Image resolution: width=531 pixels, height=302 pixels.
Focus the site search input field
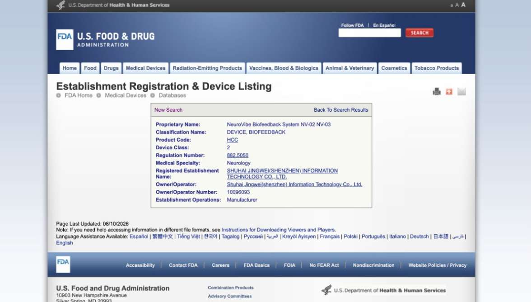pos(369,33)
